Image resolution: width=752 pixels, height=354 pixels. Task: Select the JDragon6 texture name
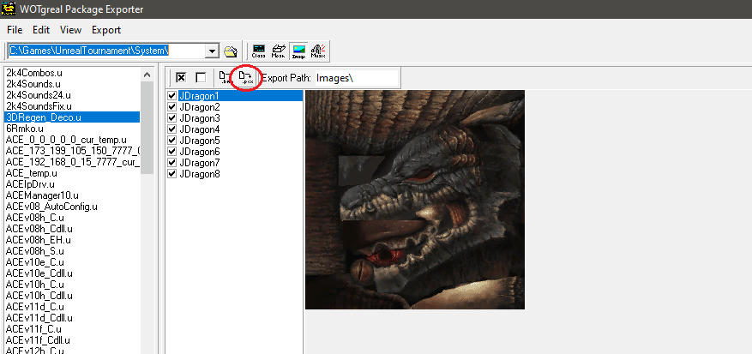[200, 152]
